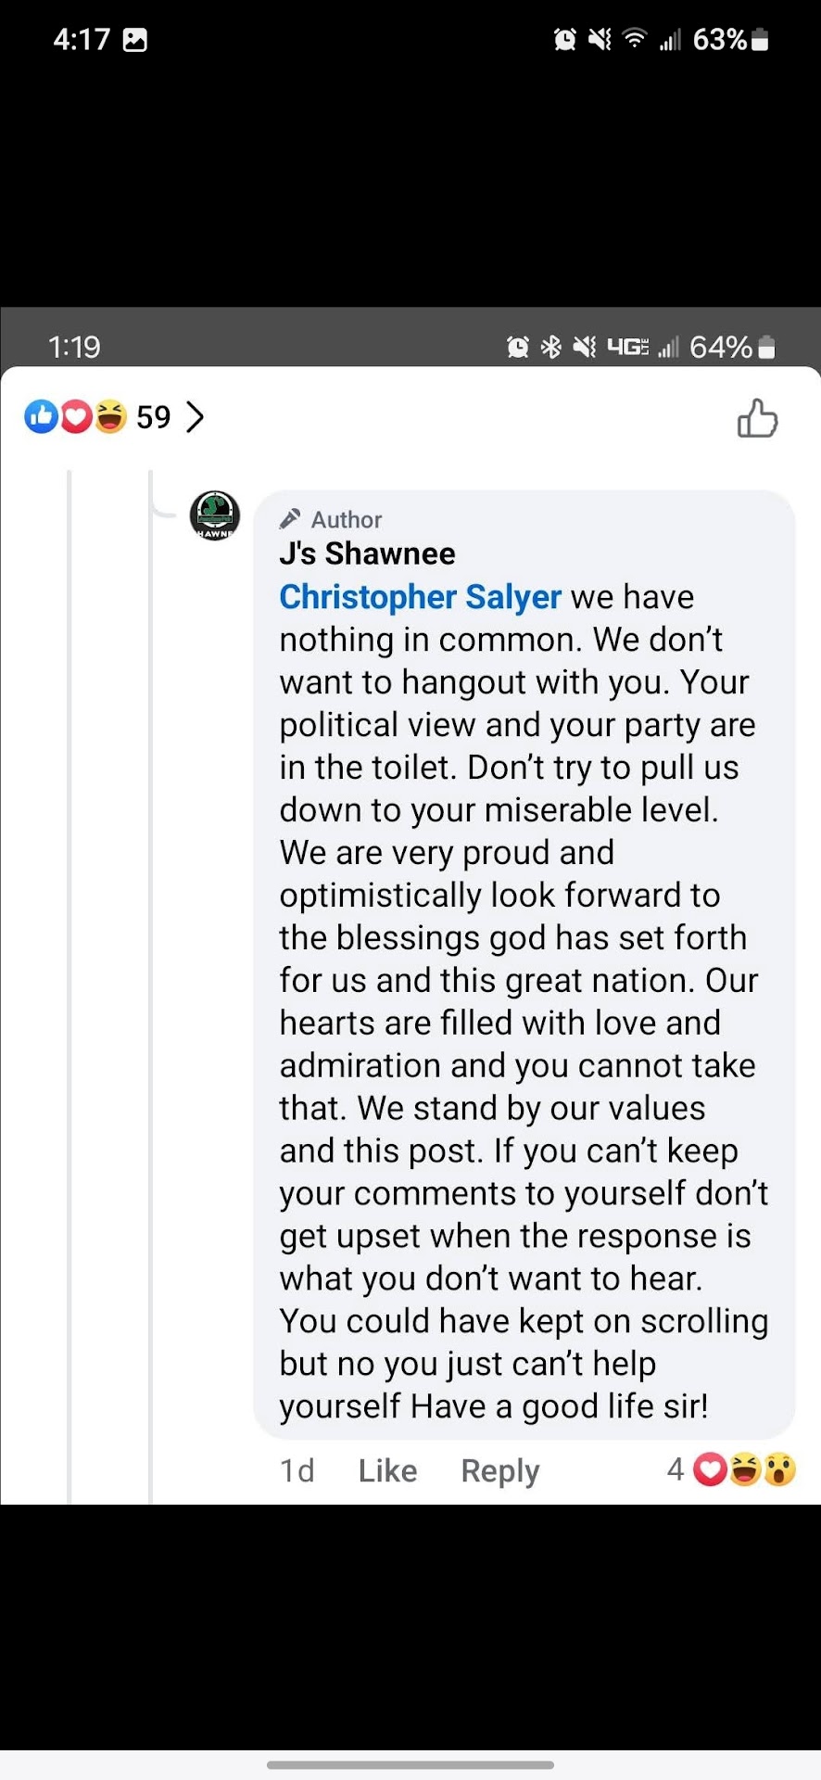Click the J's Shawnee author name
The width and height of the screenshot is (821, 1780).
tap(367, 553)
